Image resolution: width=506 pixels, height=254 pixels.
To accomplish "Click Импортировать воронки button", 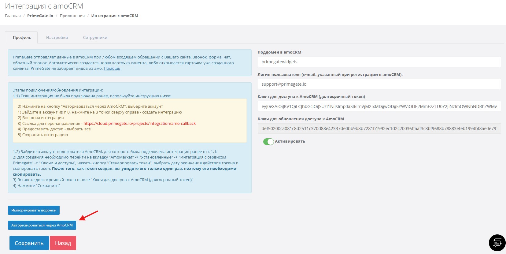I will pyautogui.click(x=34, y=210).
